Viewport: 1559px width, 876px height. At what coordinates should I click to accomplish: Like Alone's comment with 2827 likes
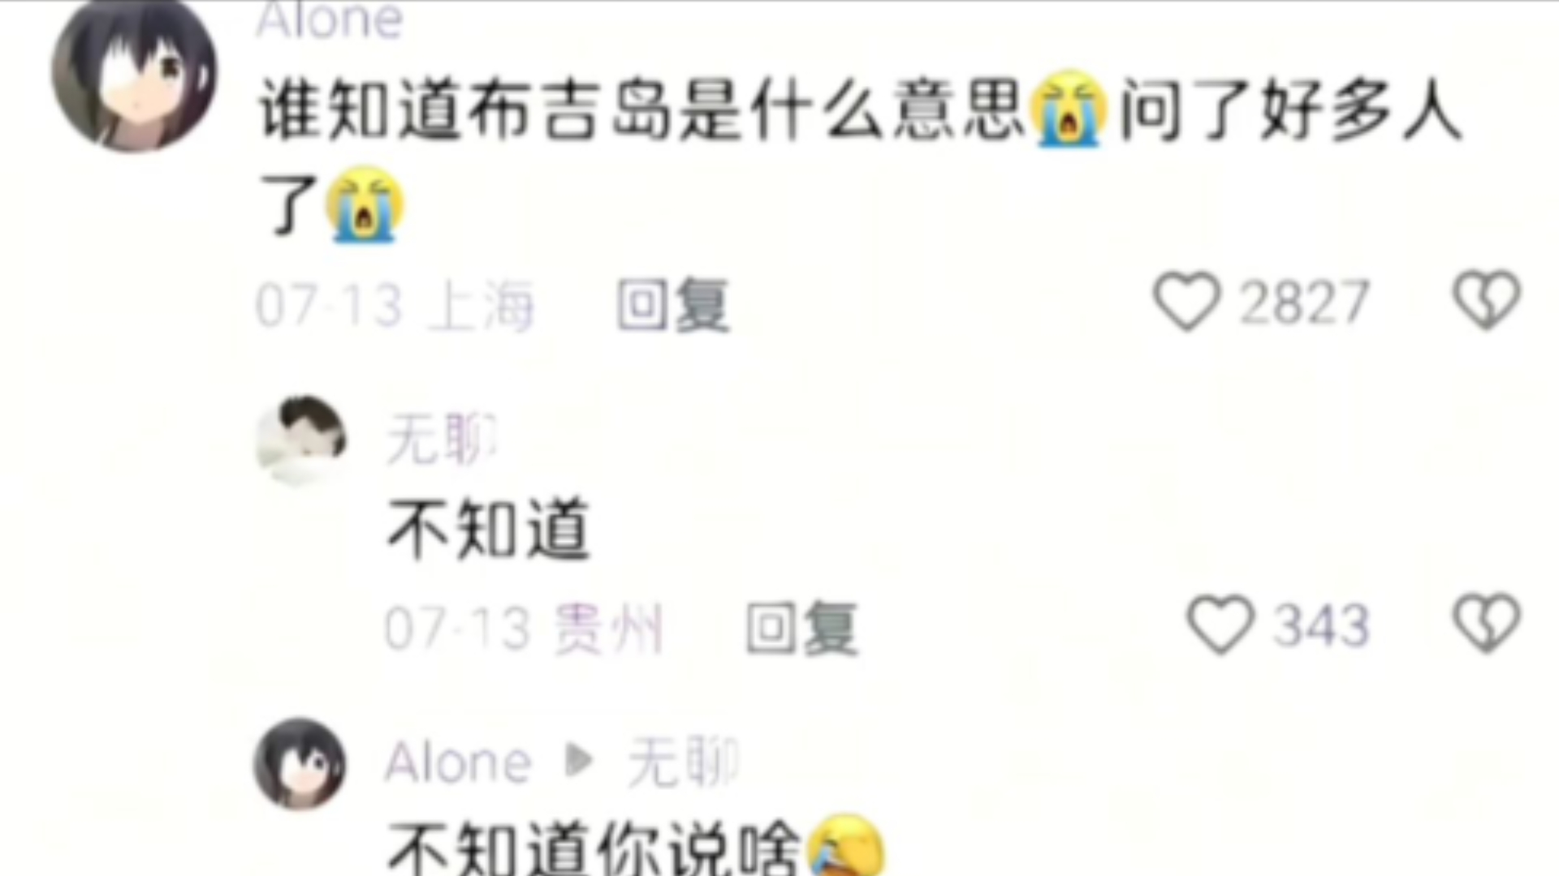pos(1186,302)
